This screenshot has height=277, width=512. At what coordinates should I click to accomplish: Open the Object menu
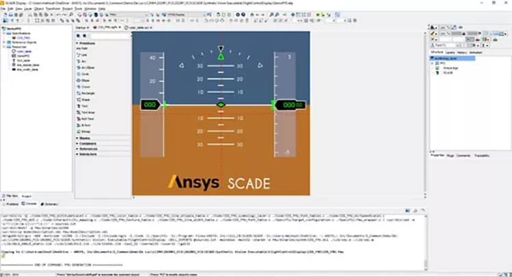(x=39, y=9)
